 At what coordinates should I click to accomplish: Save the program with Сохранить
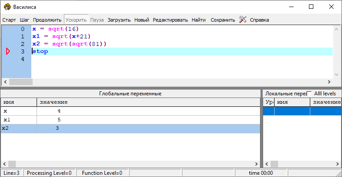223,20
